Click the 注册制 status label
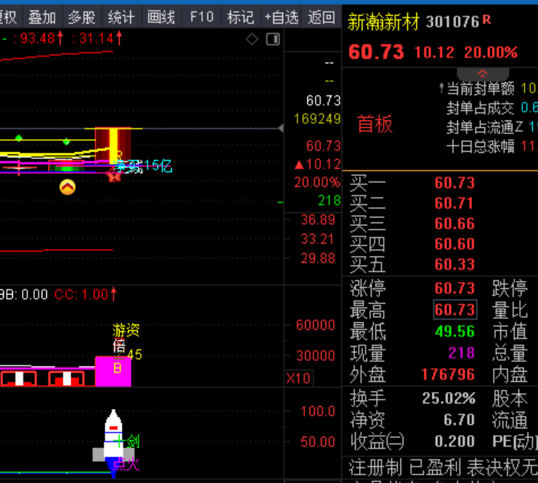The height and width of the screenshot is (483, 538). 375,467
